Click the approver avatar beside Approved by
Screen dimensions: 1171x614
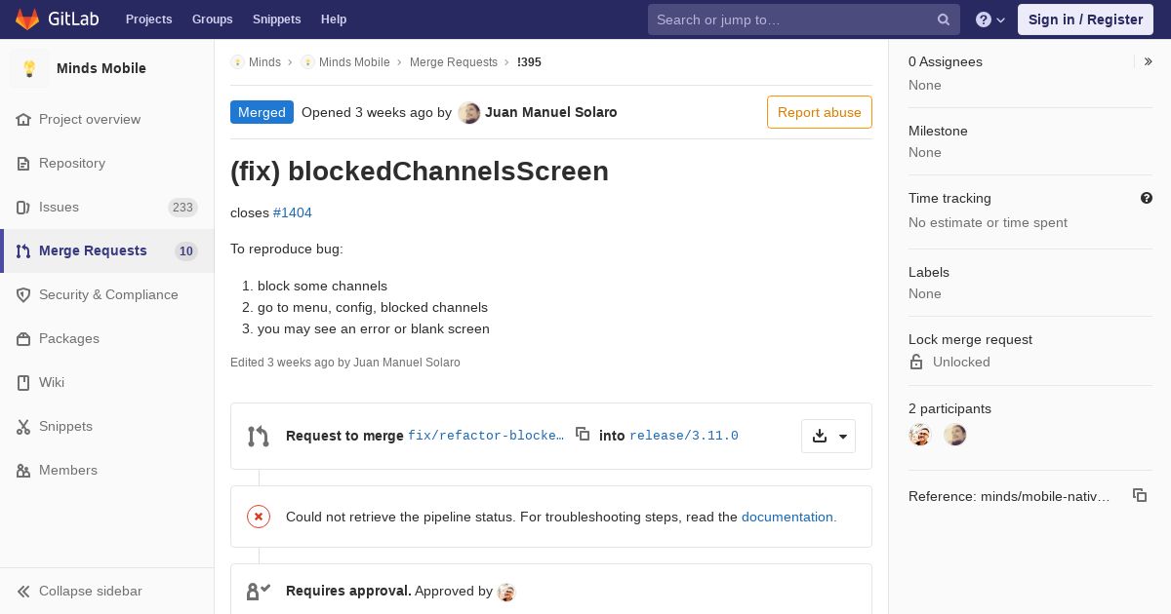coord(505,592)
